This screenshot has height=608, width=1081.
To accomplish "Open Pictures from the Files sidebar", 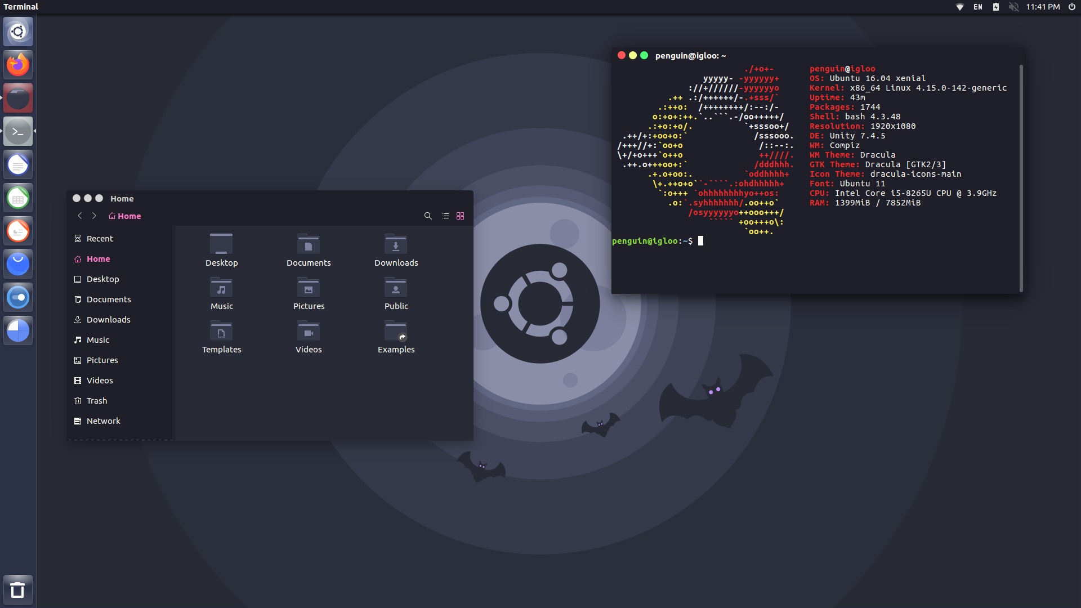I will pos(120,360).
